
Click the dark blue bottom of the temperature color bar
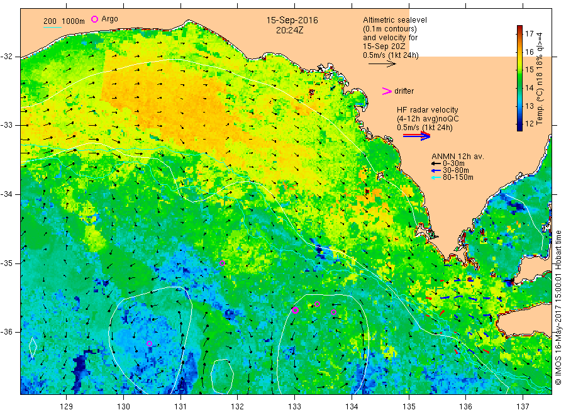(x=520, y=128)
